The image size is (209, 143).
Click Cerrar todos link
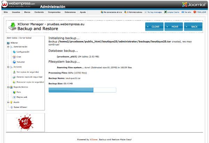pyautogui.click(x=25, y=38)
